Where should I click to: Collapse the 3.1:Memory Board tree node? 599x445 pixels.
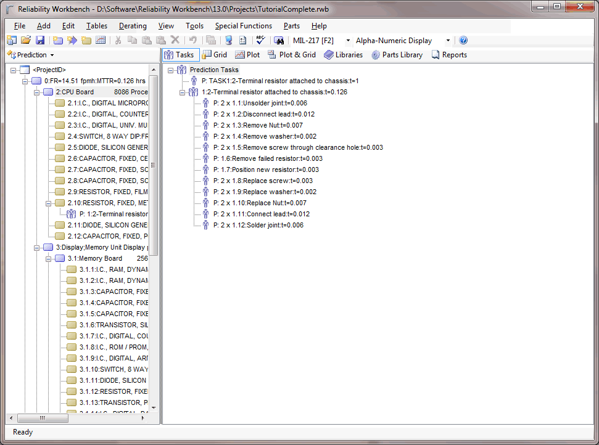[49, 258]
